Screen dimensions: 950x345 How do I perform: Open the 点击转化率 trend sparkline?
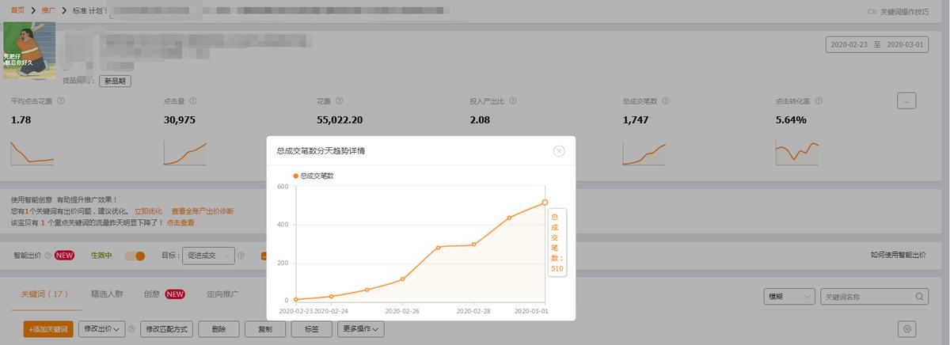tap(798, 153)
